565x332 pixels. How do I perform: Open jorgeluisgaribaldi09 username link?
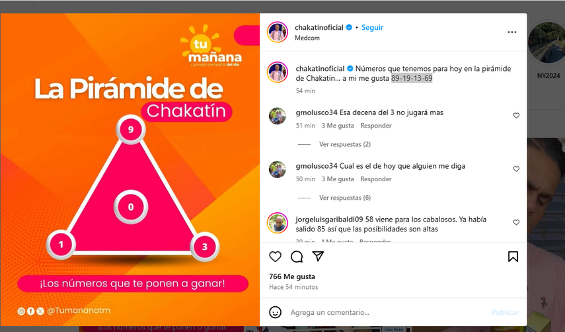pyautogui.click(x=329, y=220)
